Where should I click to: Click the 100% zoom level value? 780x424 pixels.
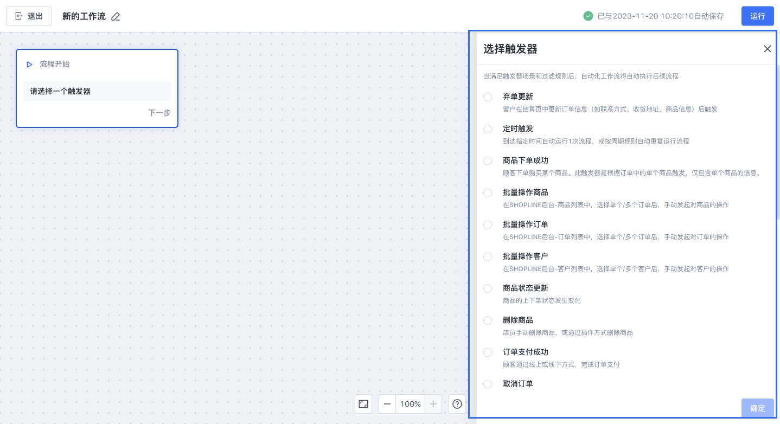pos(411,404)
